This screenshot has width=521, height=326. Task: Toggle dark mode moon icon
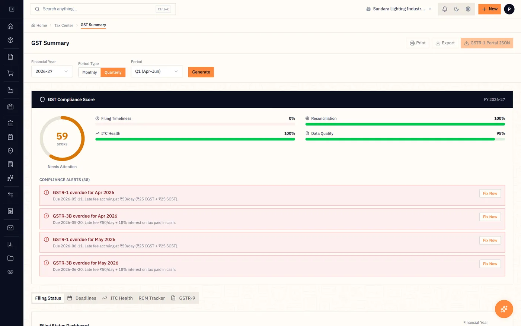pos(456,9)
